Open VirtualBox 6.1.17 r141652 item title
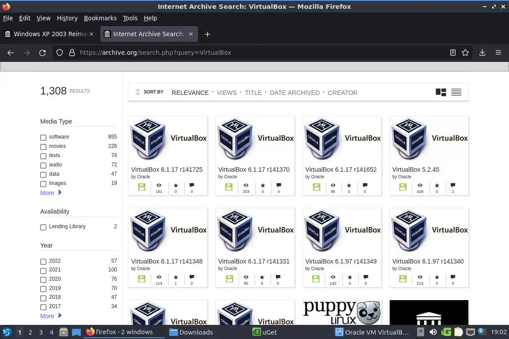The width and height of the screenshot is (509, 339). point(341,169)
